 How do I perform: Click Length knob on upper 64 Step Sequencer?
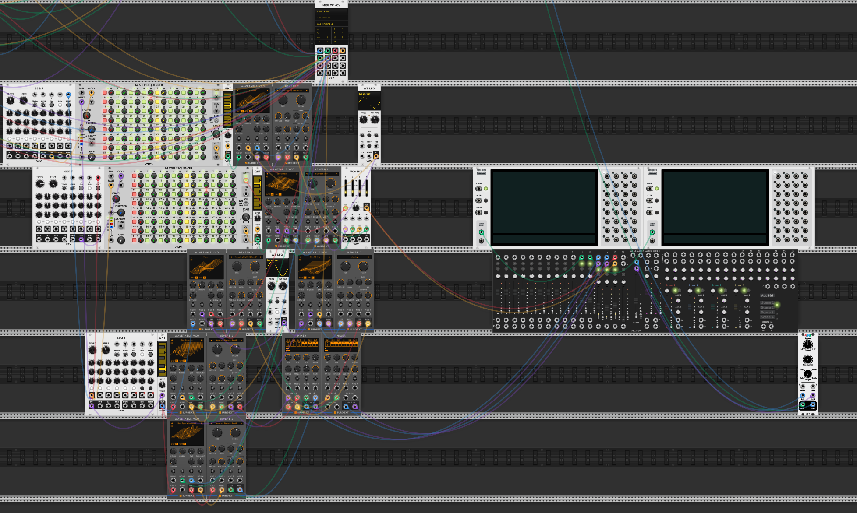(87, 116)
